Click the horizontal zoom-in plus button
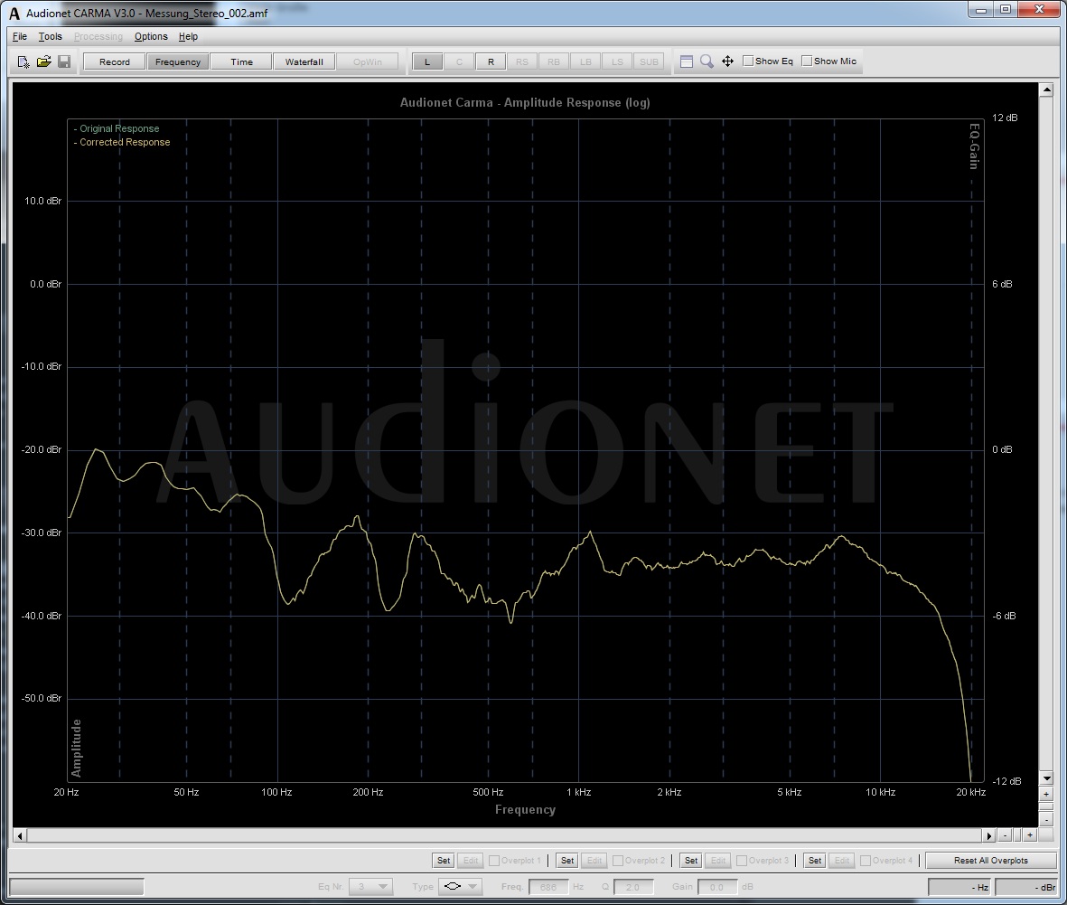1067x905 pixels. [x=1029, y=835]
